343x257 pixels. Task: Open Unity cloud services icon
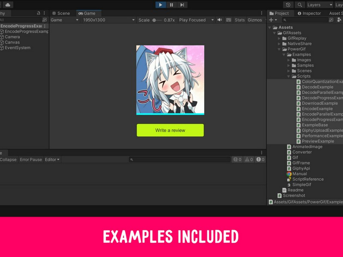tap(8, 5)
